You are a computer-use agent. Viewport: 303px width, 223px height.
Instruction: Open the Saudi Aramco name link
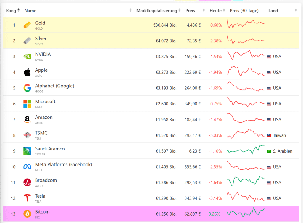pyautogui.click(x=50, y=149)
